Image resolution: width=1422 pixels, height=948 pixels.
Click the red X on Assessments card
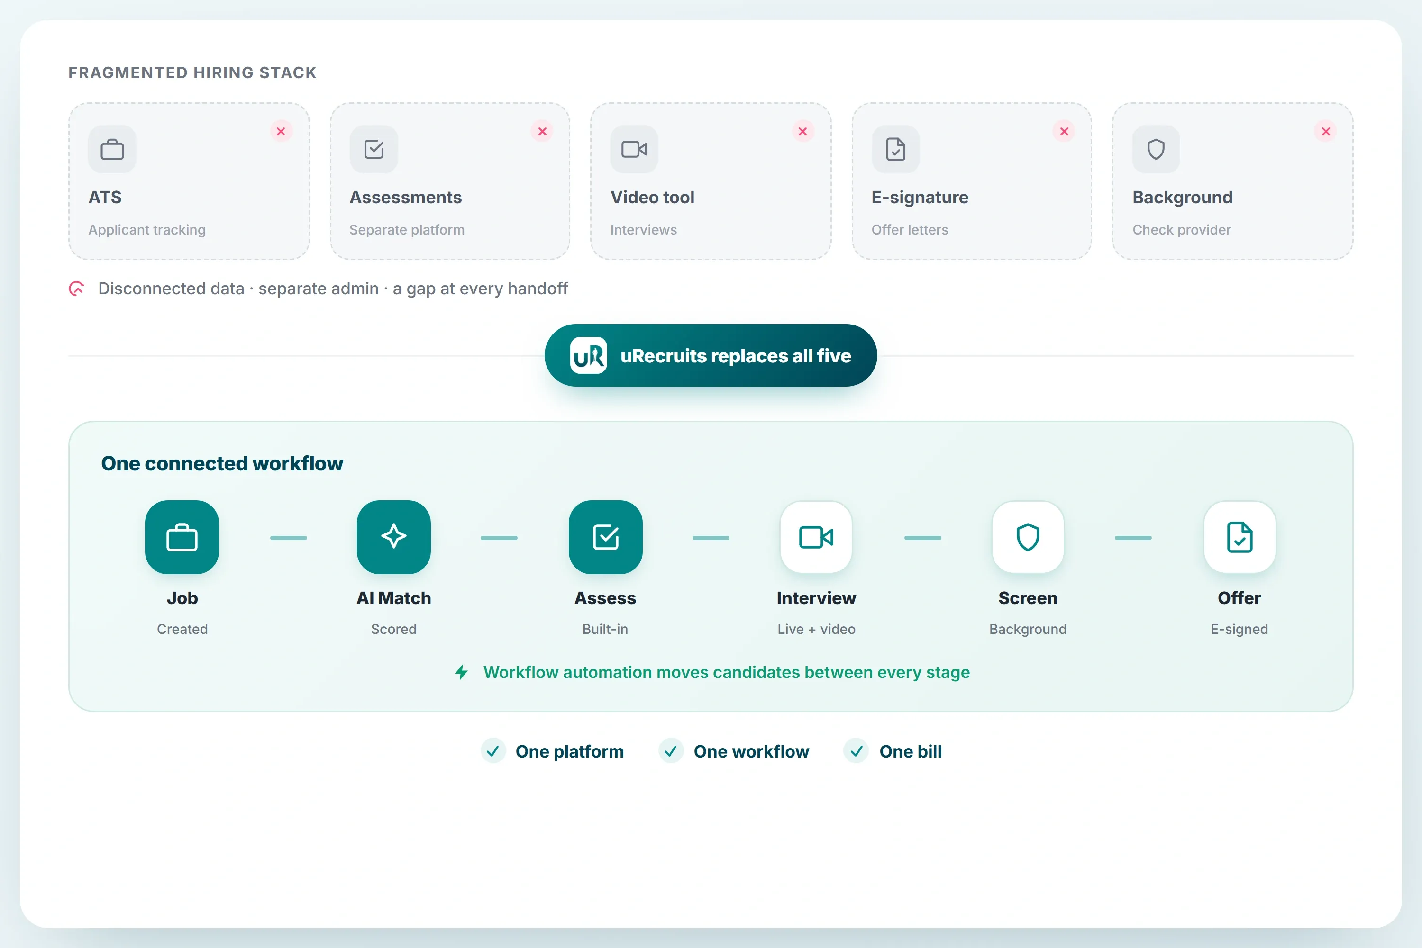(x=542, y=131)
